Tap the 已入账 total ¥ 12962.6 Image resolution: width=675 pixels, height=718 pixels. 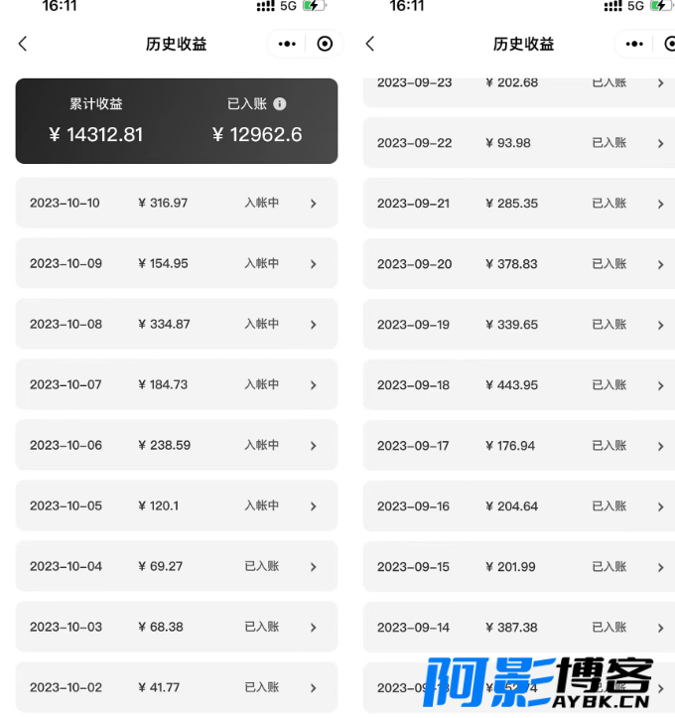(x=257, y=135)
